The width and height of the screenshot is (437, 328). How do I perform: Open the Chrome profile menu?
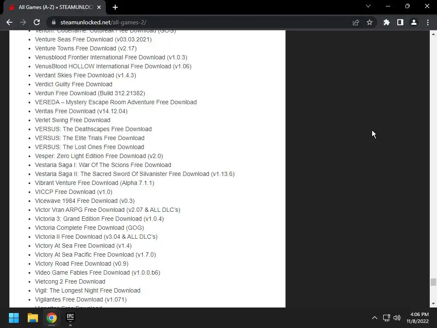click(x=414, y=22)
